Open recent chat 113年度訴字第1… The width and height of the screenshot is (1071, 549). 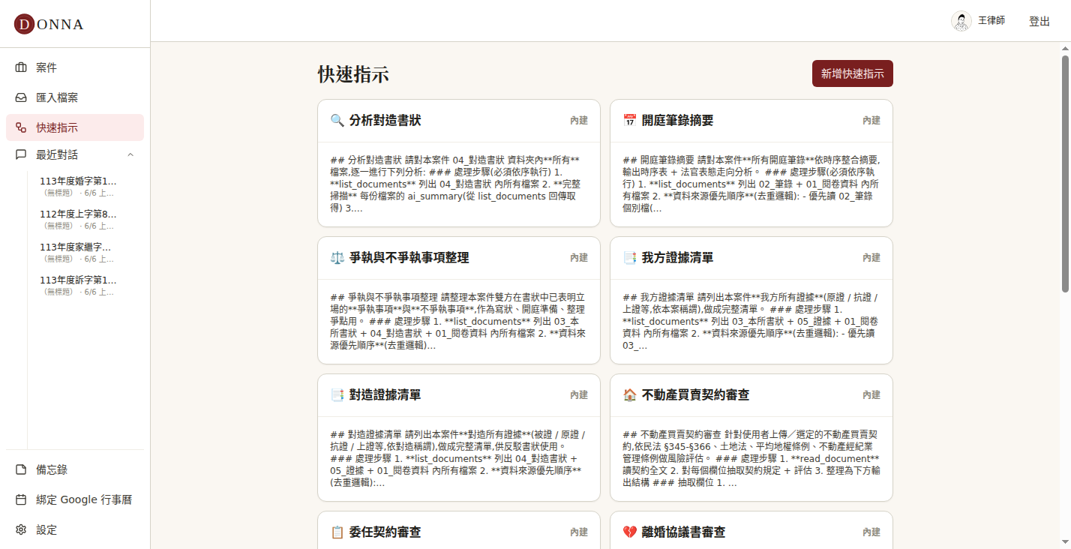85,286
